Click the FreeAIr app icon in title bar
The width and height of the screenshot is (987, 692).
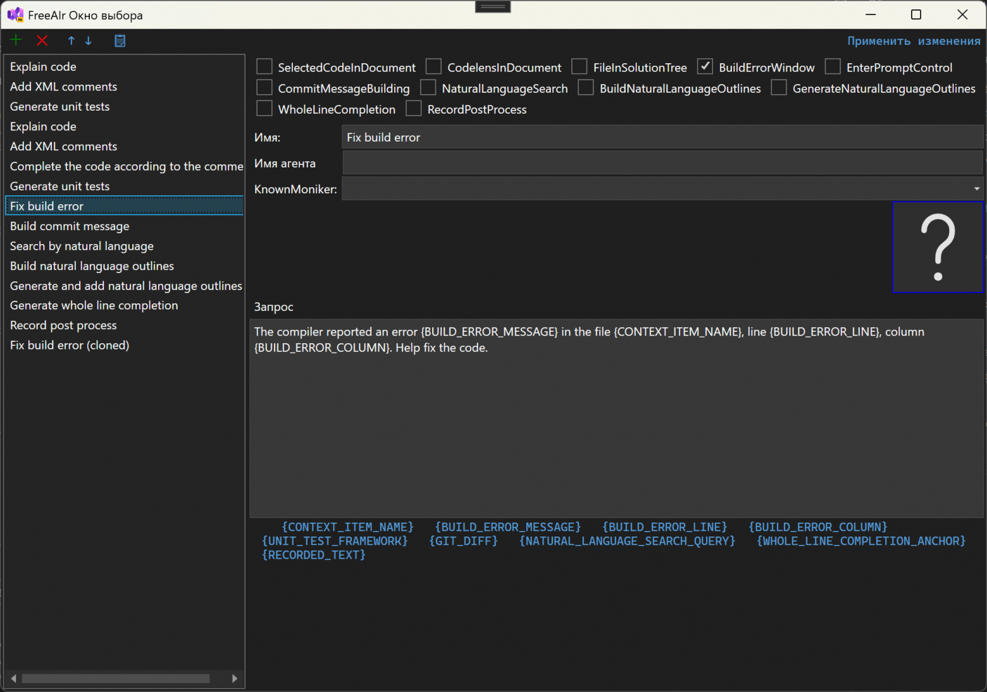coord(15,15)
